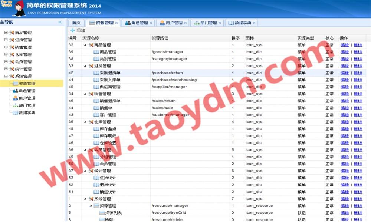Click the 会员管理 icon in the left navigation

coord(12,62)
